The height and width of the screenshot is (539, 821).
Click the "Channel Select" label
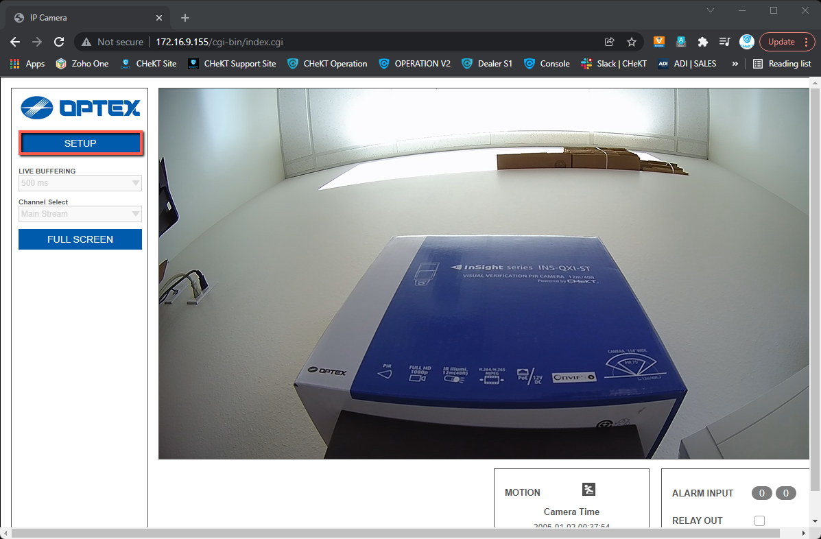tap(43, 202)
